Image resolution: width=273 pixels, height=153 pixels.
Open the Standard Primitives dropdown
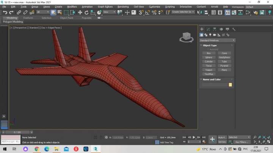click(217, 41)
